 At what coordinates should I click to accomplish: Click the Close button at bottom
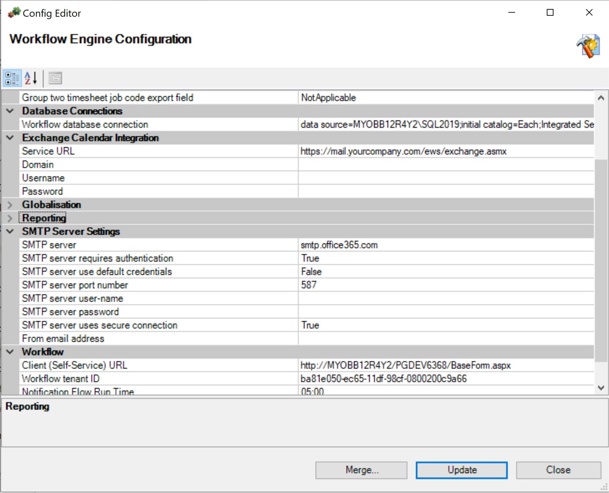tap(558, 470)
